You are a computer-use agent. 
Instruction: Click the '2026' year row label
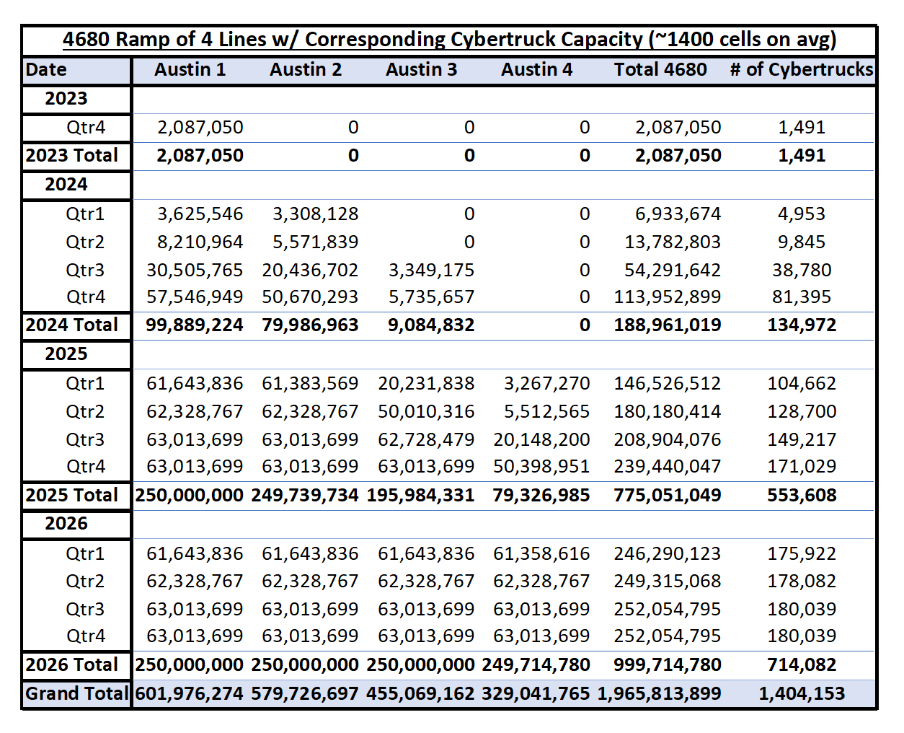click(66, 524)
